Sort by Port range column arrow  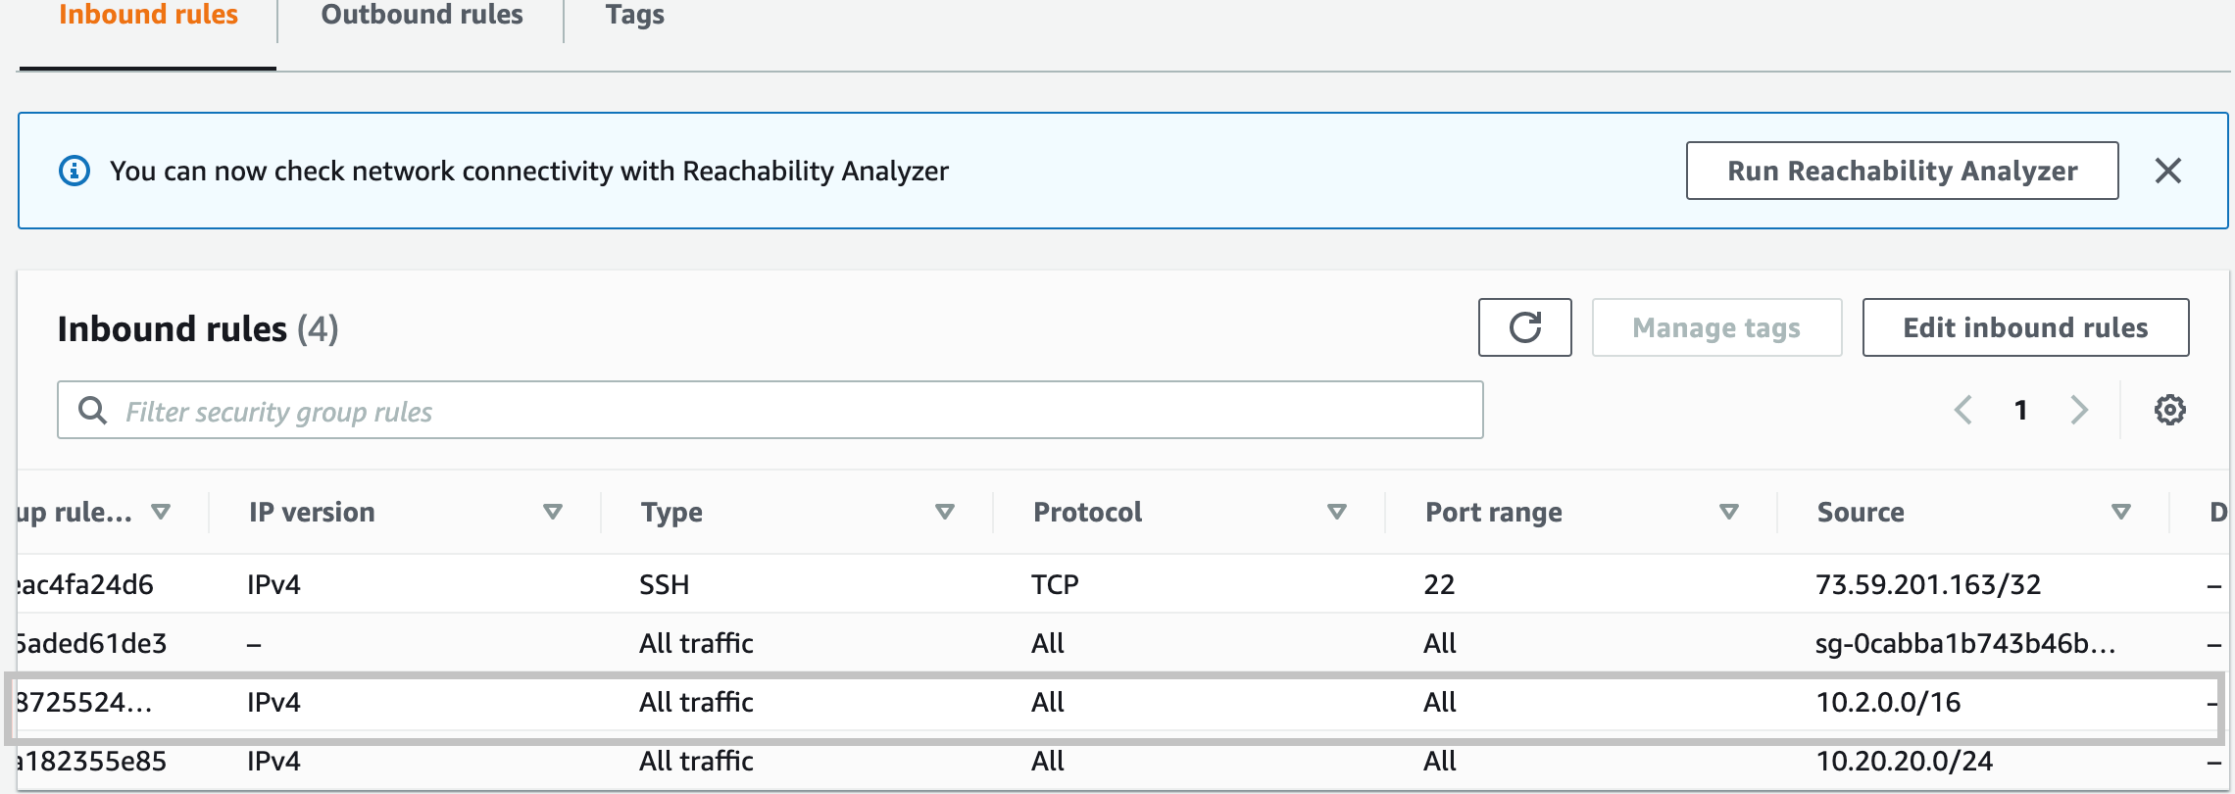(x=1729, y=512)
